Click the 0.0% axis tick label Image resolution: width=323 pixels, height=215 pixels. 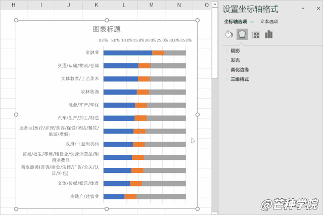[103, 40]
